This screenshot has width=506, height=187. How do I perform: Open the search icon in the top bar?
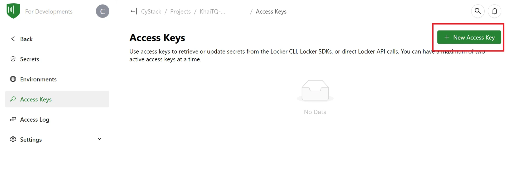[478, 11]
